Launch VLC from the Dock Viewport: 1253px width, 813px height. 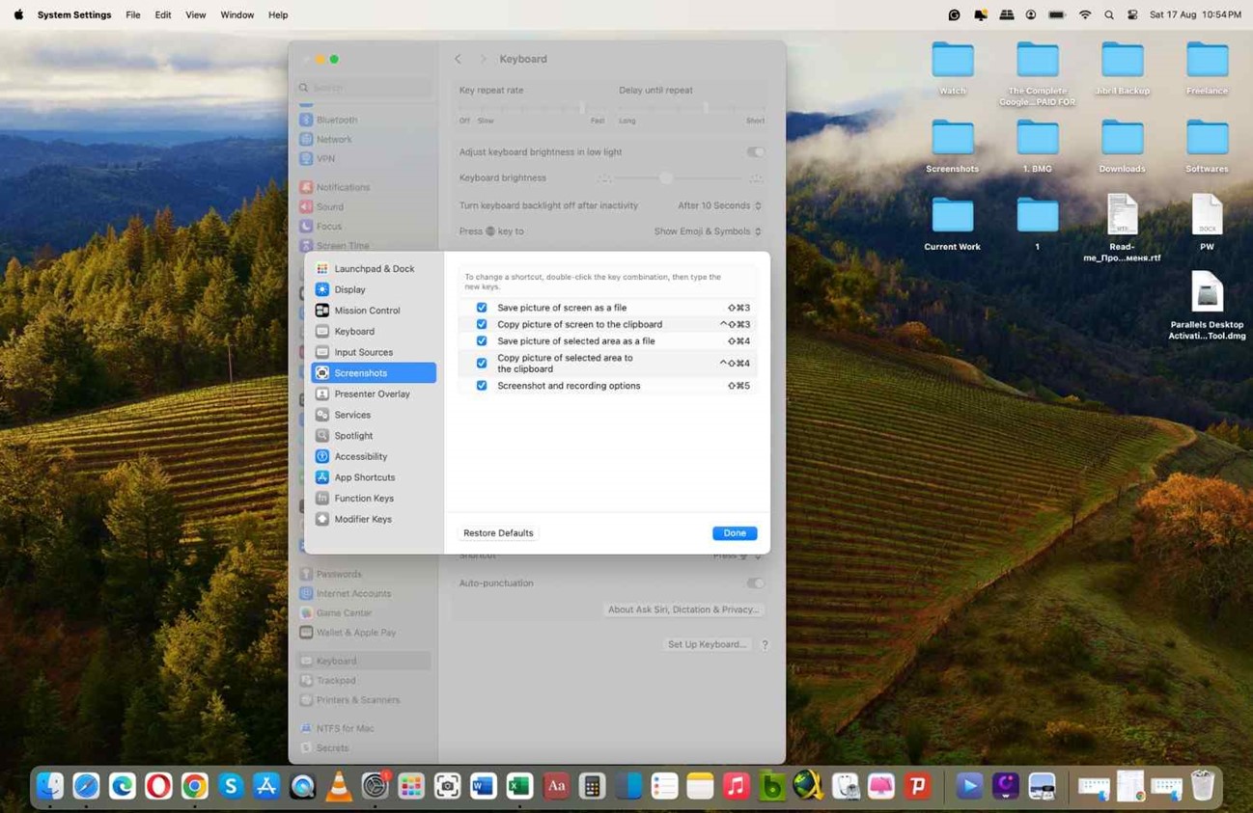coord(339,786)
